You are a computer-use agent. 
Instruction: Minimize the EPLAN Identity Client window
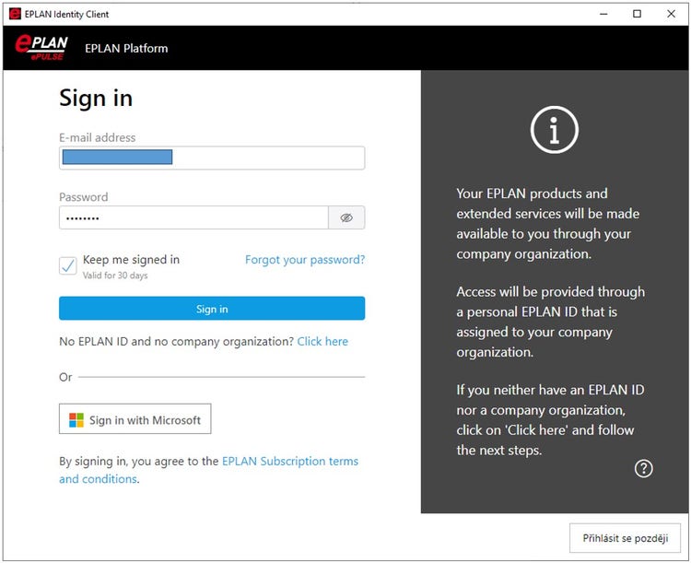(x=603, y=14)
